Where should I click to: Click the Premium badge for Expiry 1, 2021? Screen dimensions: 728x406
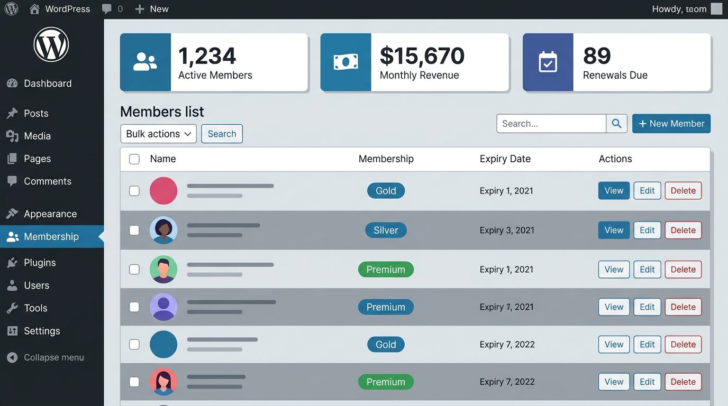[386, 270]
